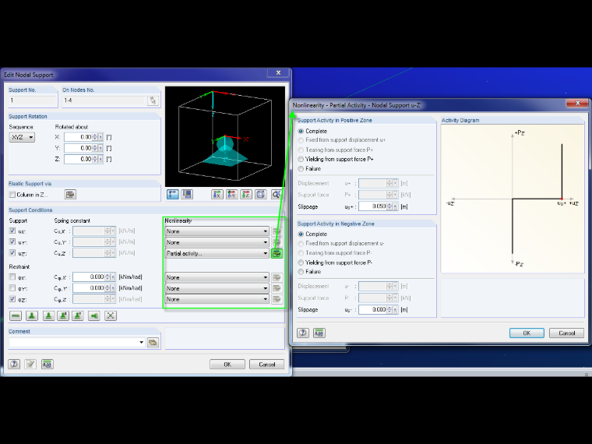Clear all support conditions with the X preset
The width and height of the screenshot is (592, 444).
click(x=111, y=315)
